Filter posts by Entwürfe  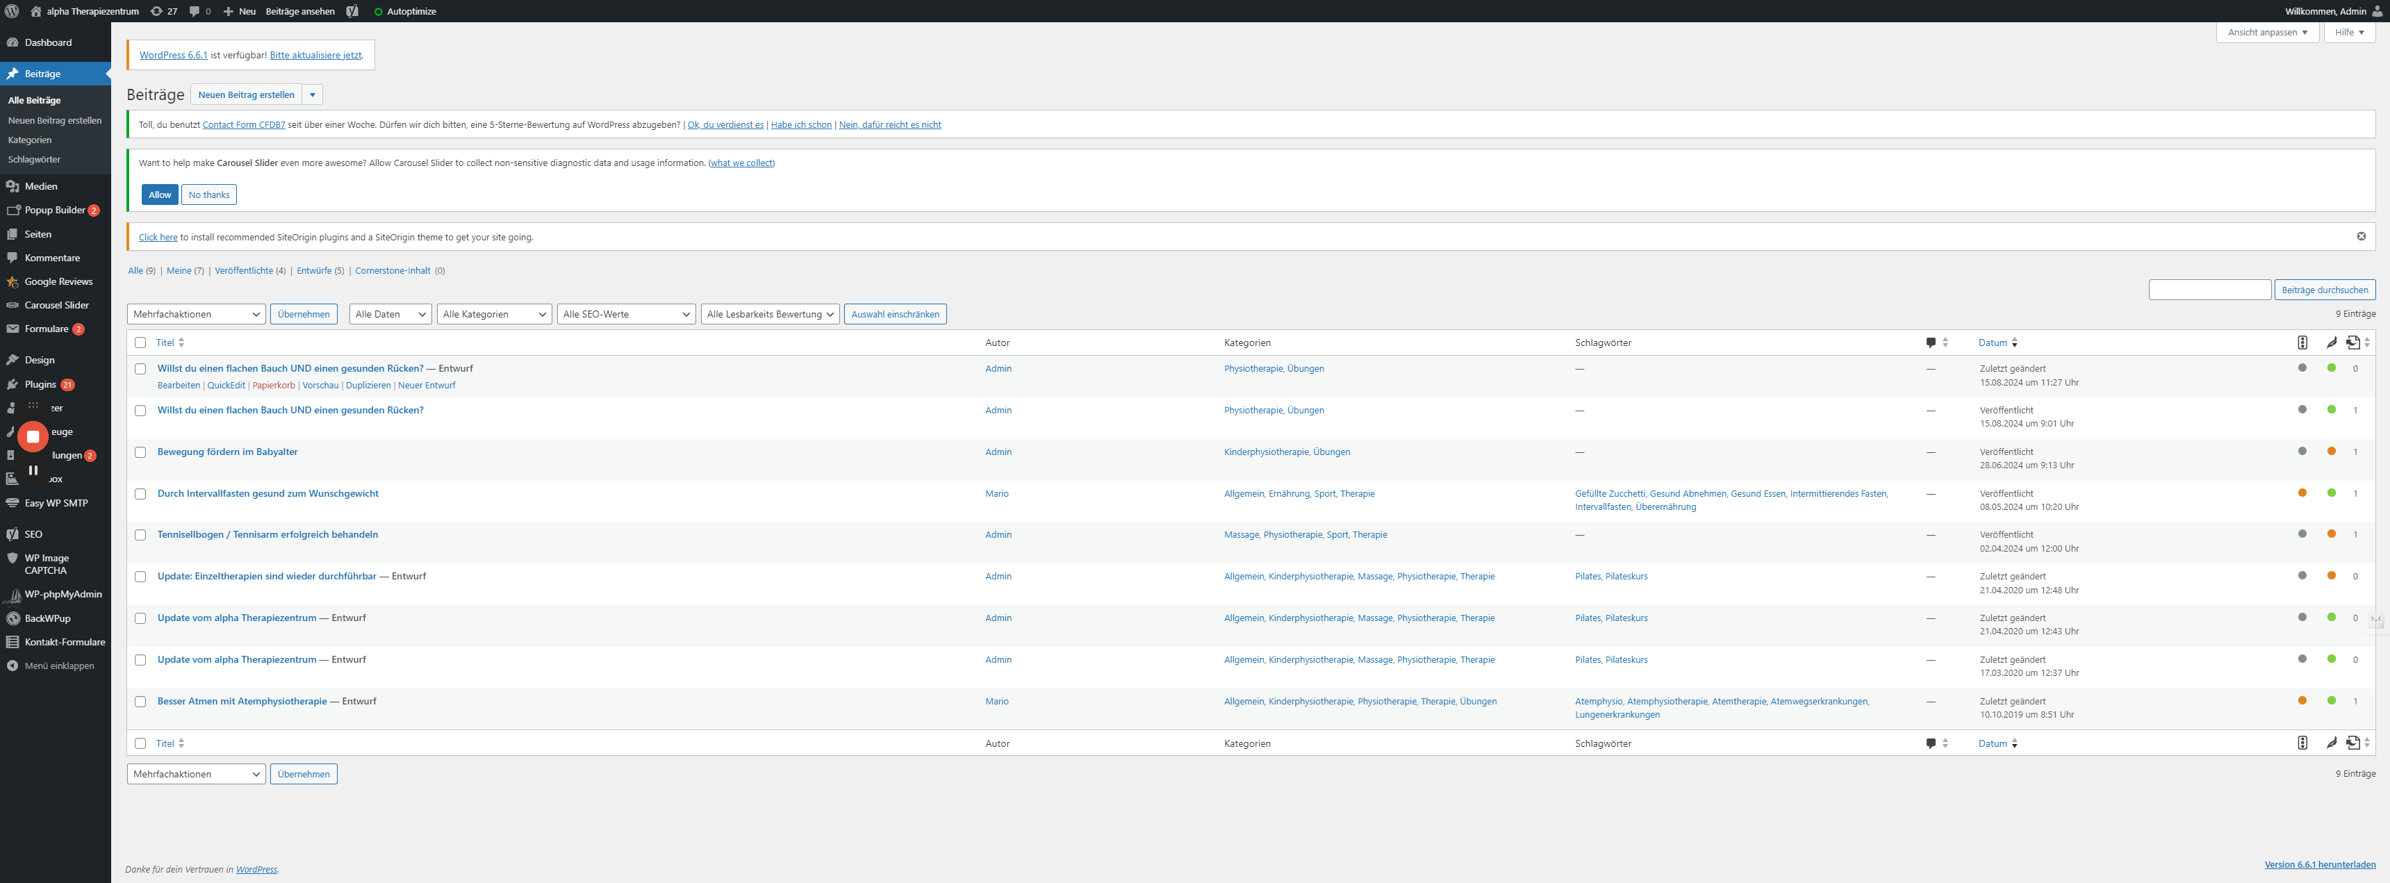pyautogui.click(x=315, y=271)
